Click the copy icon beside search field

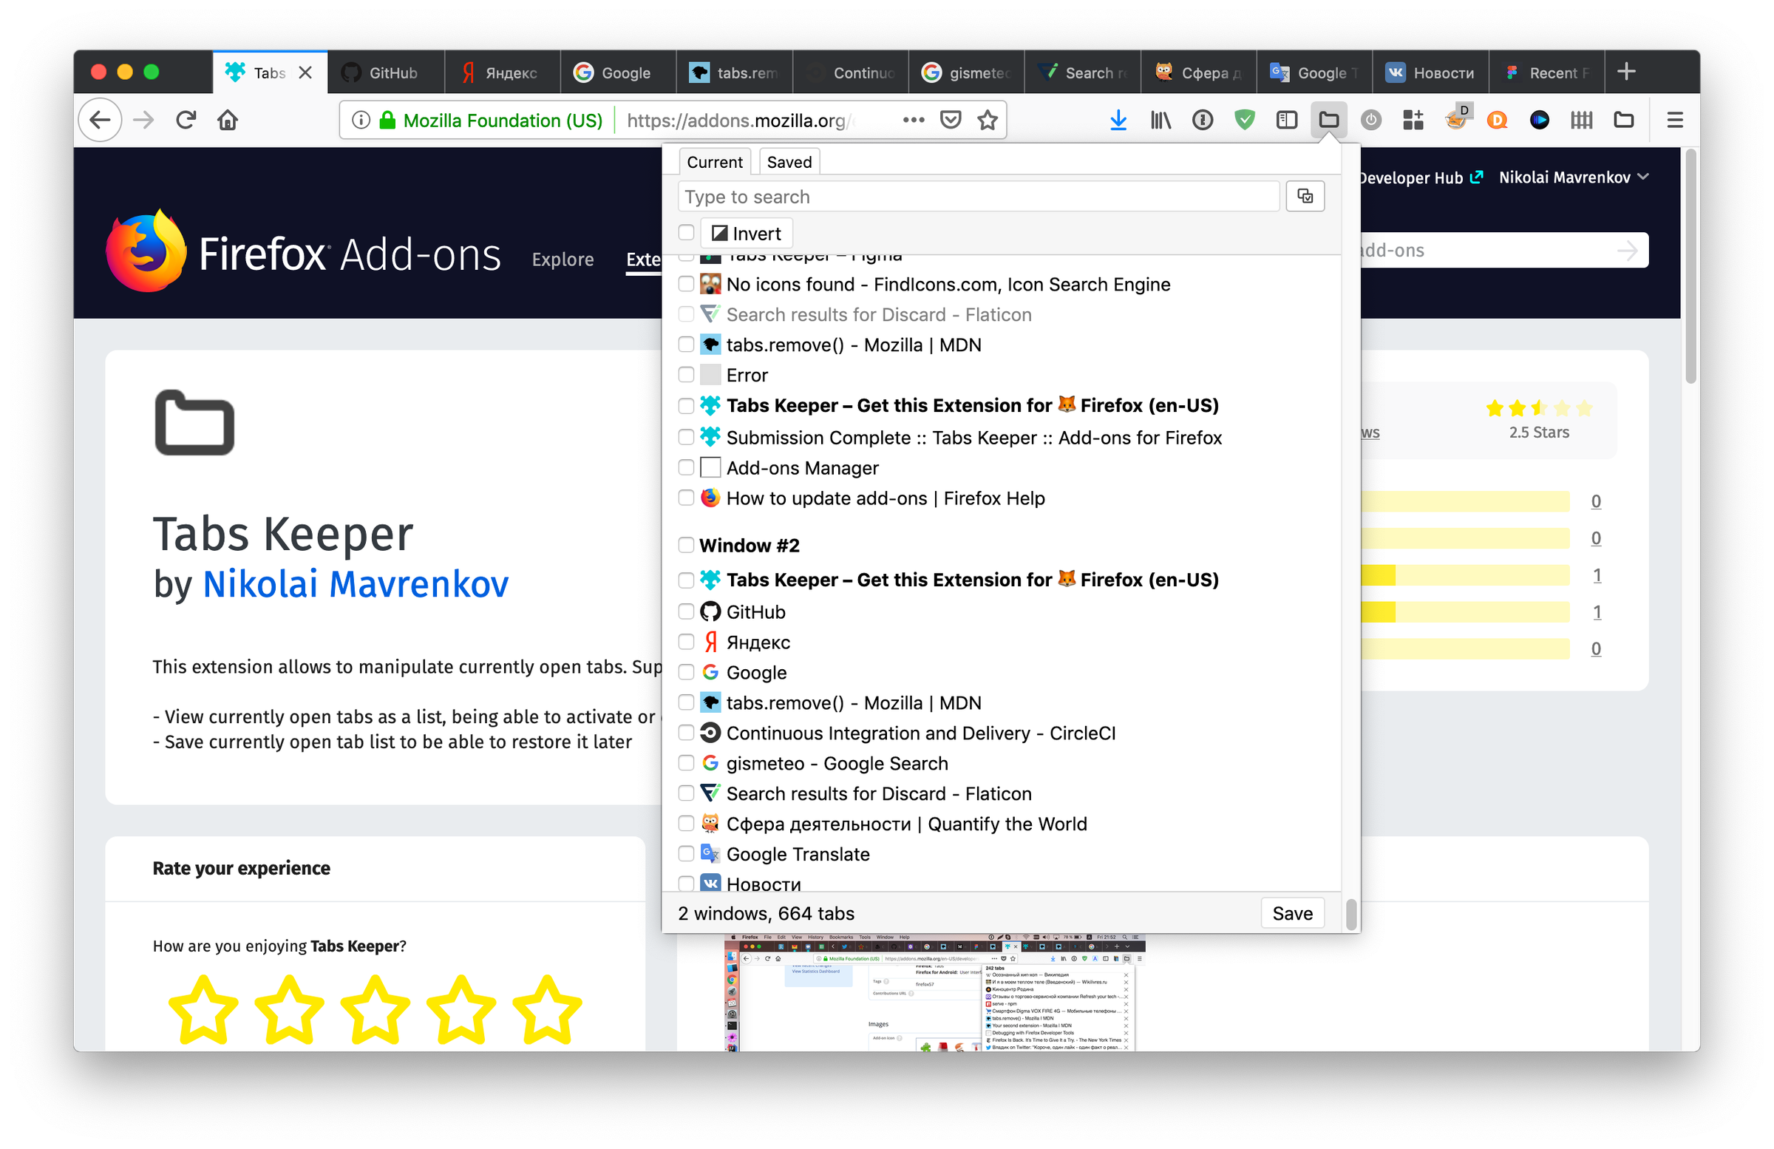coord(1305,196)
